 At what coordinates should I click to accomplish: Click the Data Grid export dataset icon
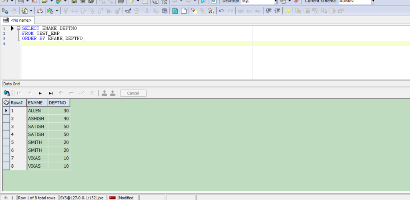7,93
